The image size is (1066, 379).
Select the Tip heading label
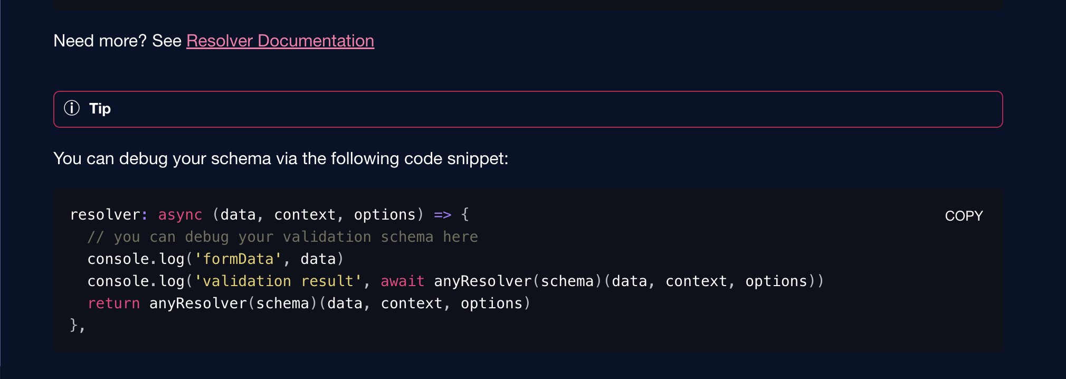click(100, 109)
